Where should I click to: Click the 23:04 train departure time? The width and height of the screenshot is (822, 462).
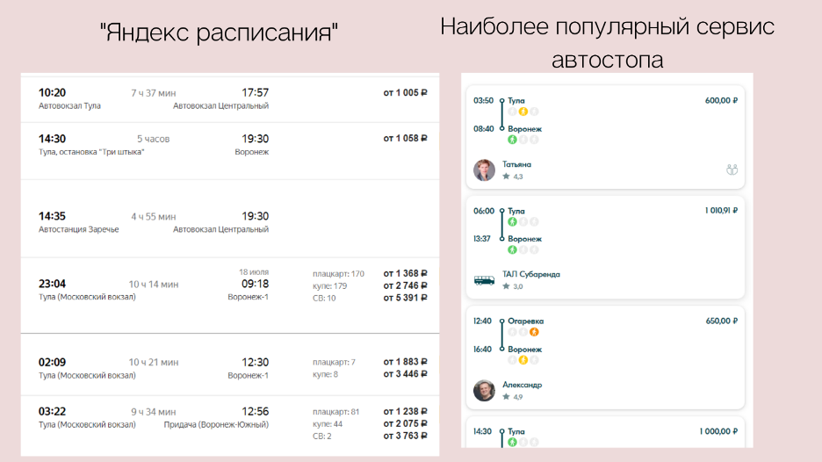click(52, 284)
